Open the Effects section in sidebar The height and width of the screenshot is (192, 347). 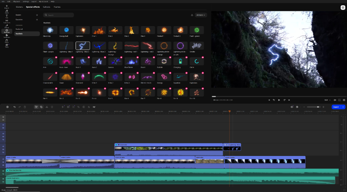pos(7,26)
